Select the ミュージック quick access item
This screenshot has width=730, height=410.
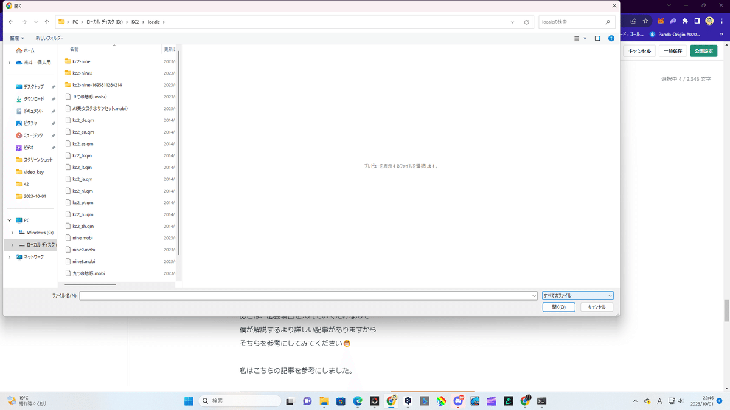(33, 135)
